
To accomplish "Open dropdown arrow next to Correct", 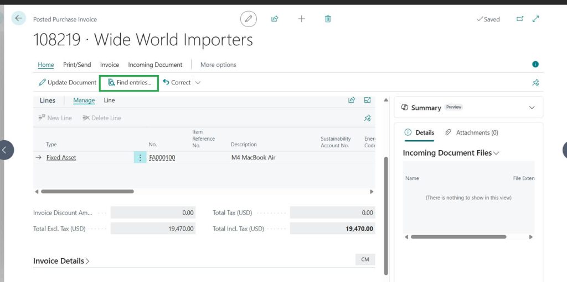I will point(198,83).
